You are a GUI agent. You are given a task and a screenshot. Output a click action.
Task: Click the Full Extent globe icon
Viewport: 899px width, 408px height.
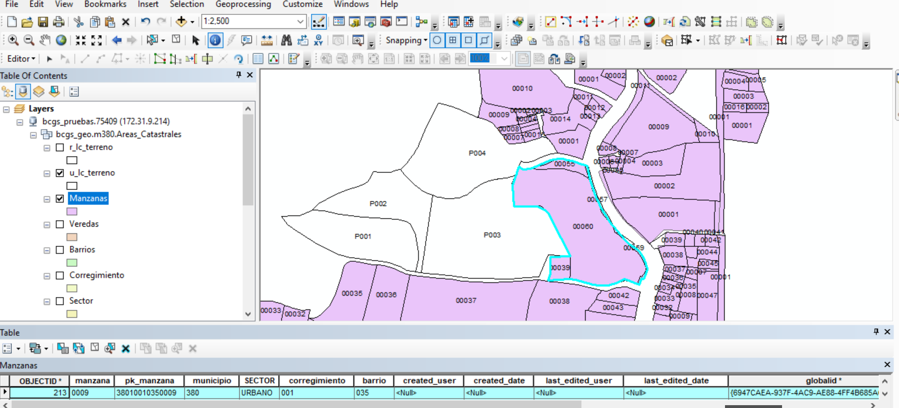coord(61,40)
